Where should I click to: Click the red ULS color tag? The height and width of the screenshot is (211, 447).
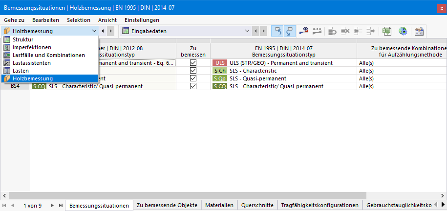point(219,63)
